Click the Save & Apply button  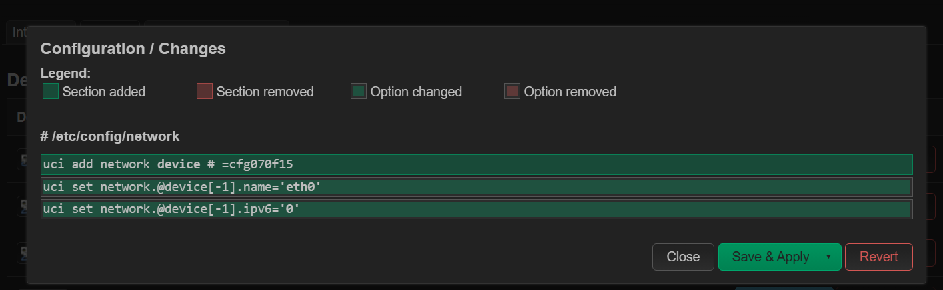769,257
